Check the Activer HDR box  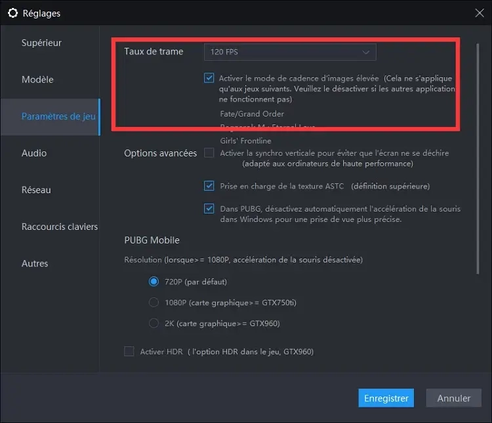pos(129,352)
